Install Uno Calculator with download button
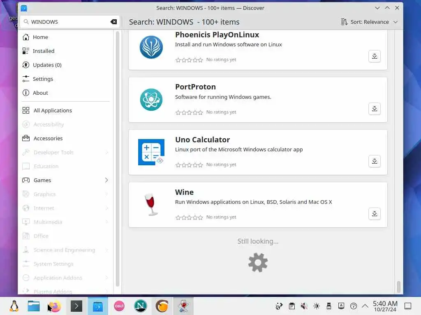 coord(374,161)
